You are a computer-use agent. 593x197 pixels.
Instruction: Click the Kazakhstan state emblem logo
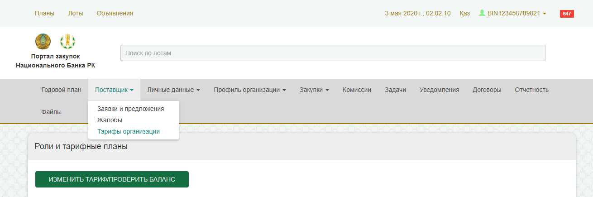pos(43,42)
